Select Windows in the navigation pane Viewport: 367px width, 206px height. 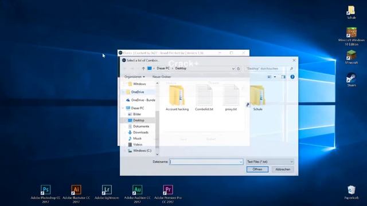[139, 84]
